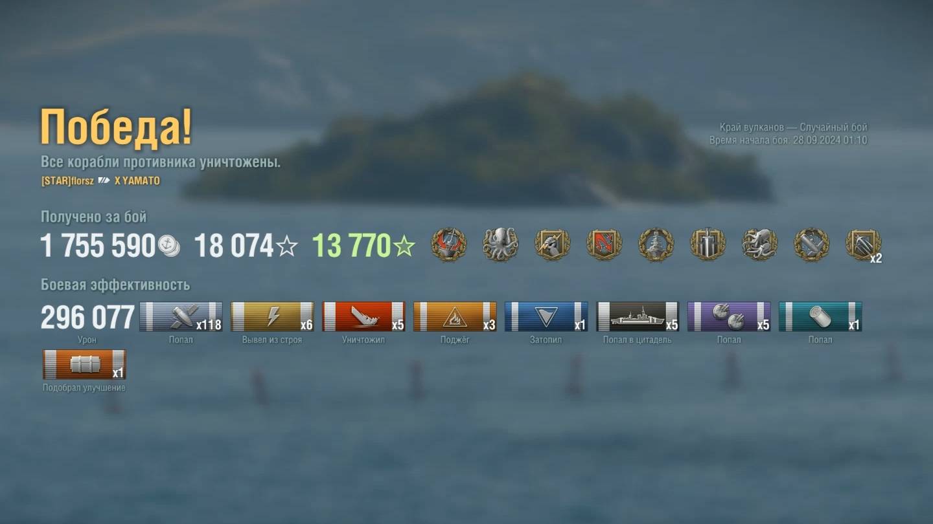Select the battleship silhouette achievement medal
The height and width of the screenshot is (524, 933).
656,245
